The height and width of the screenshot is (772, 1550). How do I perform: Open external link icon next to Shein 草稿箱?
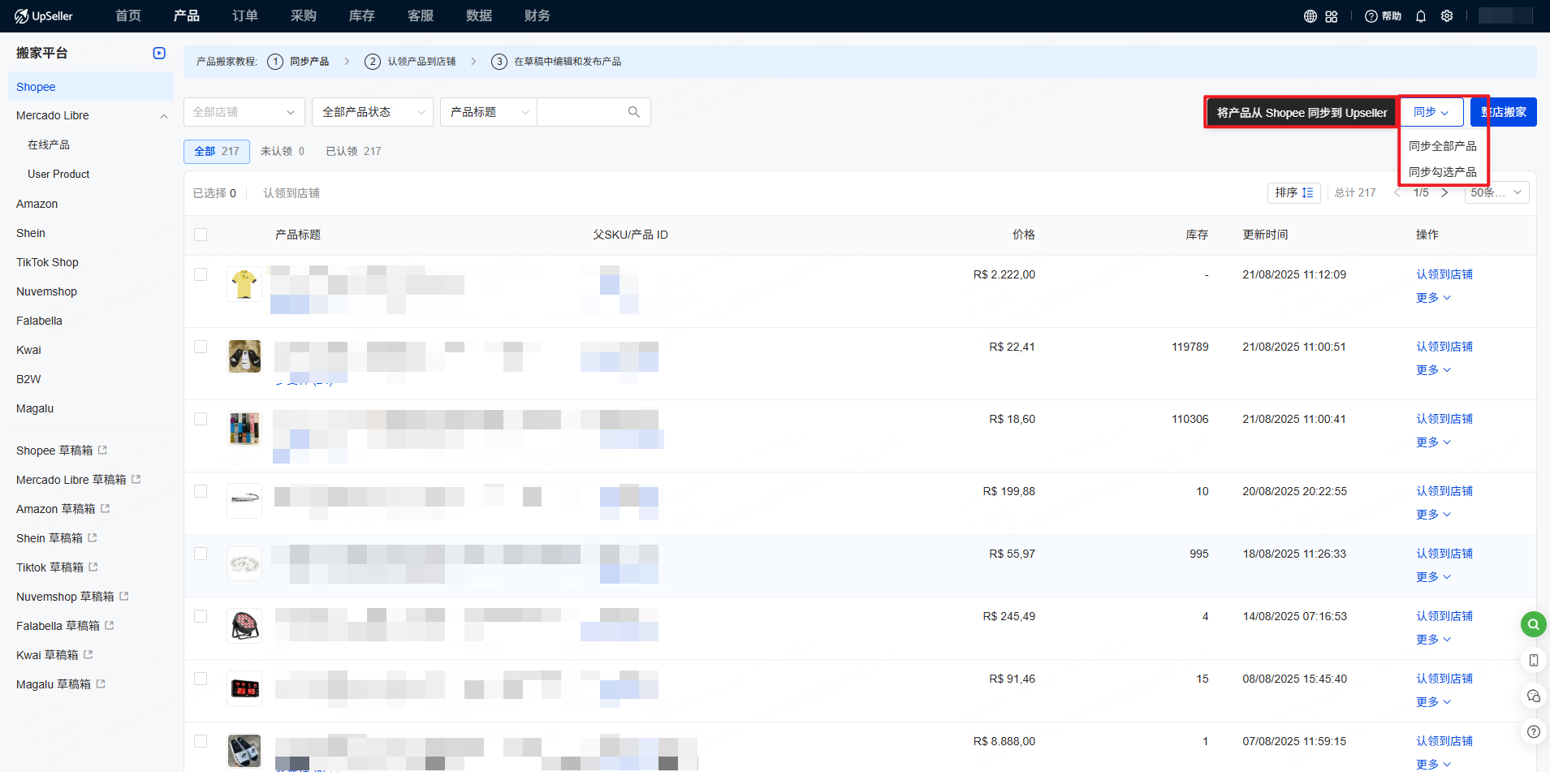(x=93, y=537)
